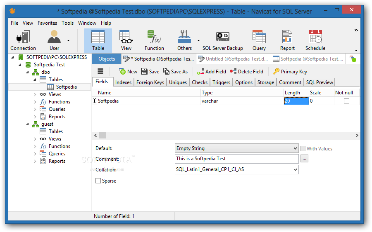Switch to the Indexes tab

point(123,82)
